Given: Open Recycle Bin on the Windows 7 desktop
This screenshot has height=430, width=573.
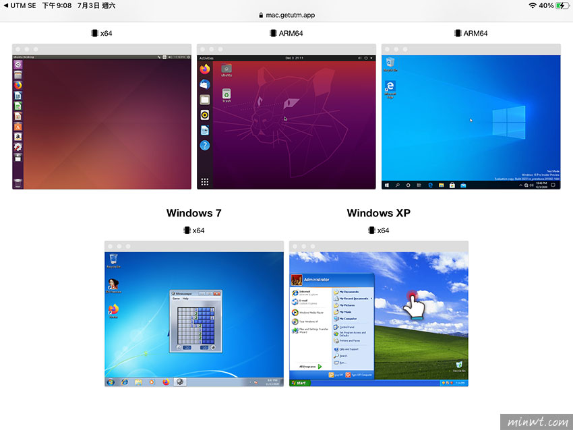Looking at the screenshot, I should pyautogui.click(x=114, y=261).
